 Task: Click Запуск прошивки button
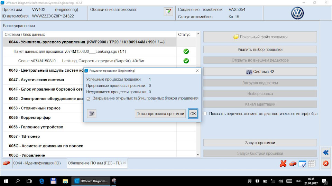(x=260, y=143)
